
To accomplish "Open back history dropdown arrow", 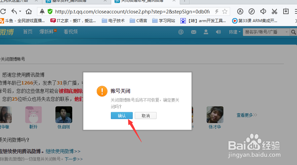I will (x=20, y=11).
